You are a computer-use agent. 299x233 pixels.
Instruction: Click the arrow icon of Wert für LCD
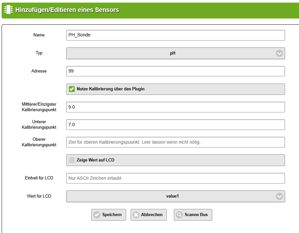pyautogui.click(x=279, y=196)
